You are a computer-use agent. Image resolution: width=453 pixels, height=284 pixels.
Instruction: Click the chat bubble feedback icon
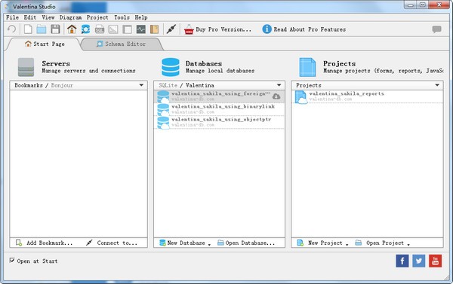click(437, 29)
